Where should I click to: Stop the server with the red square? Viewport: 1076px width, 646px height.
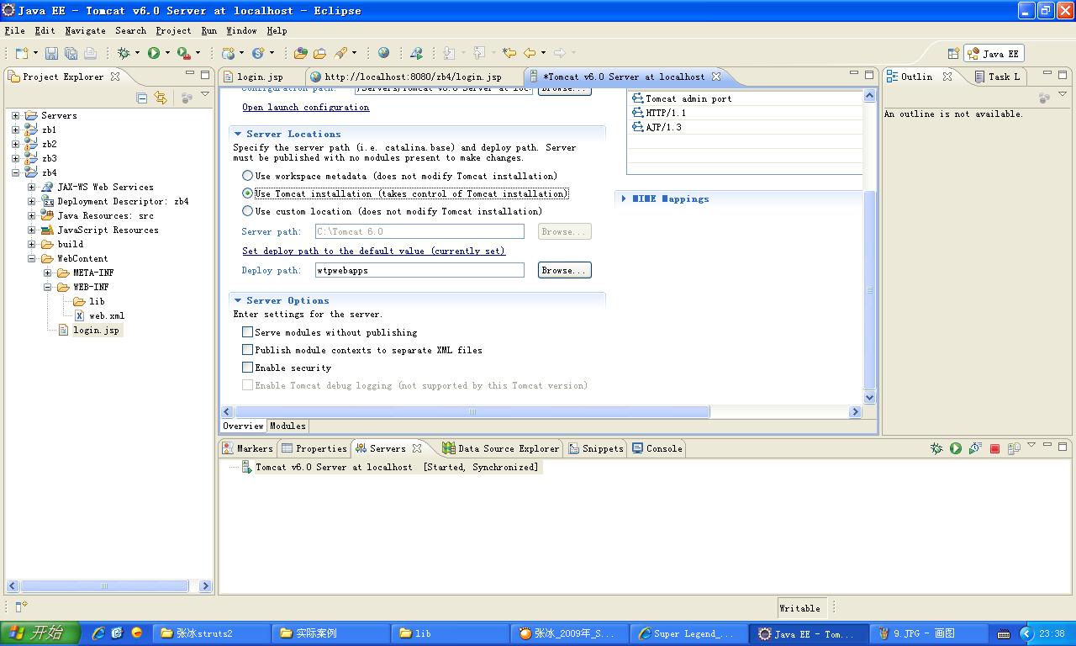[x=994, y=449]
